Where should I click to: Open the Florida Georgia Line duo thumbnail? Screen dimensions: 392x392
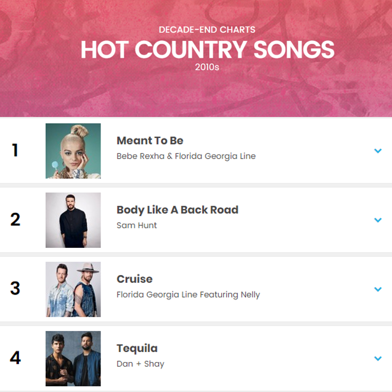[73, 289]
